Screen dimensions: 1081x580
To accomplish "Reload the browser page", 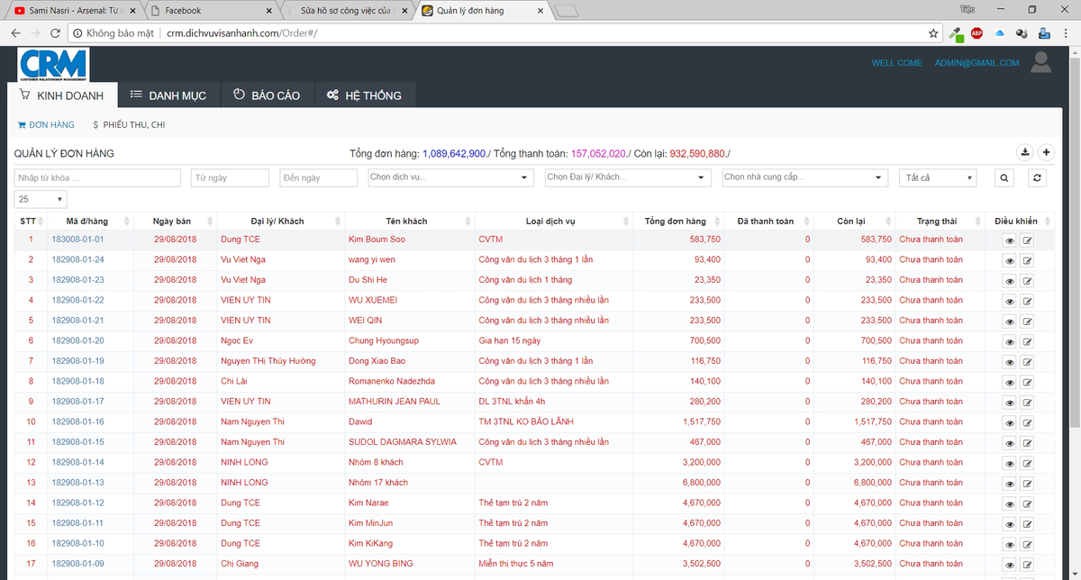I will tap(56, 33).
